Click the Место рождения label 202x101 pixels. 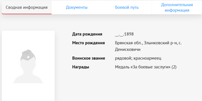88,43
